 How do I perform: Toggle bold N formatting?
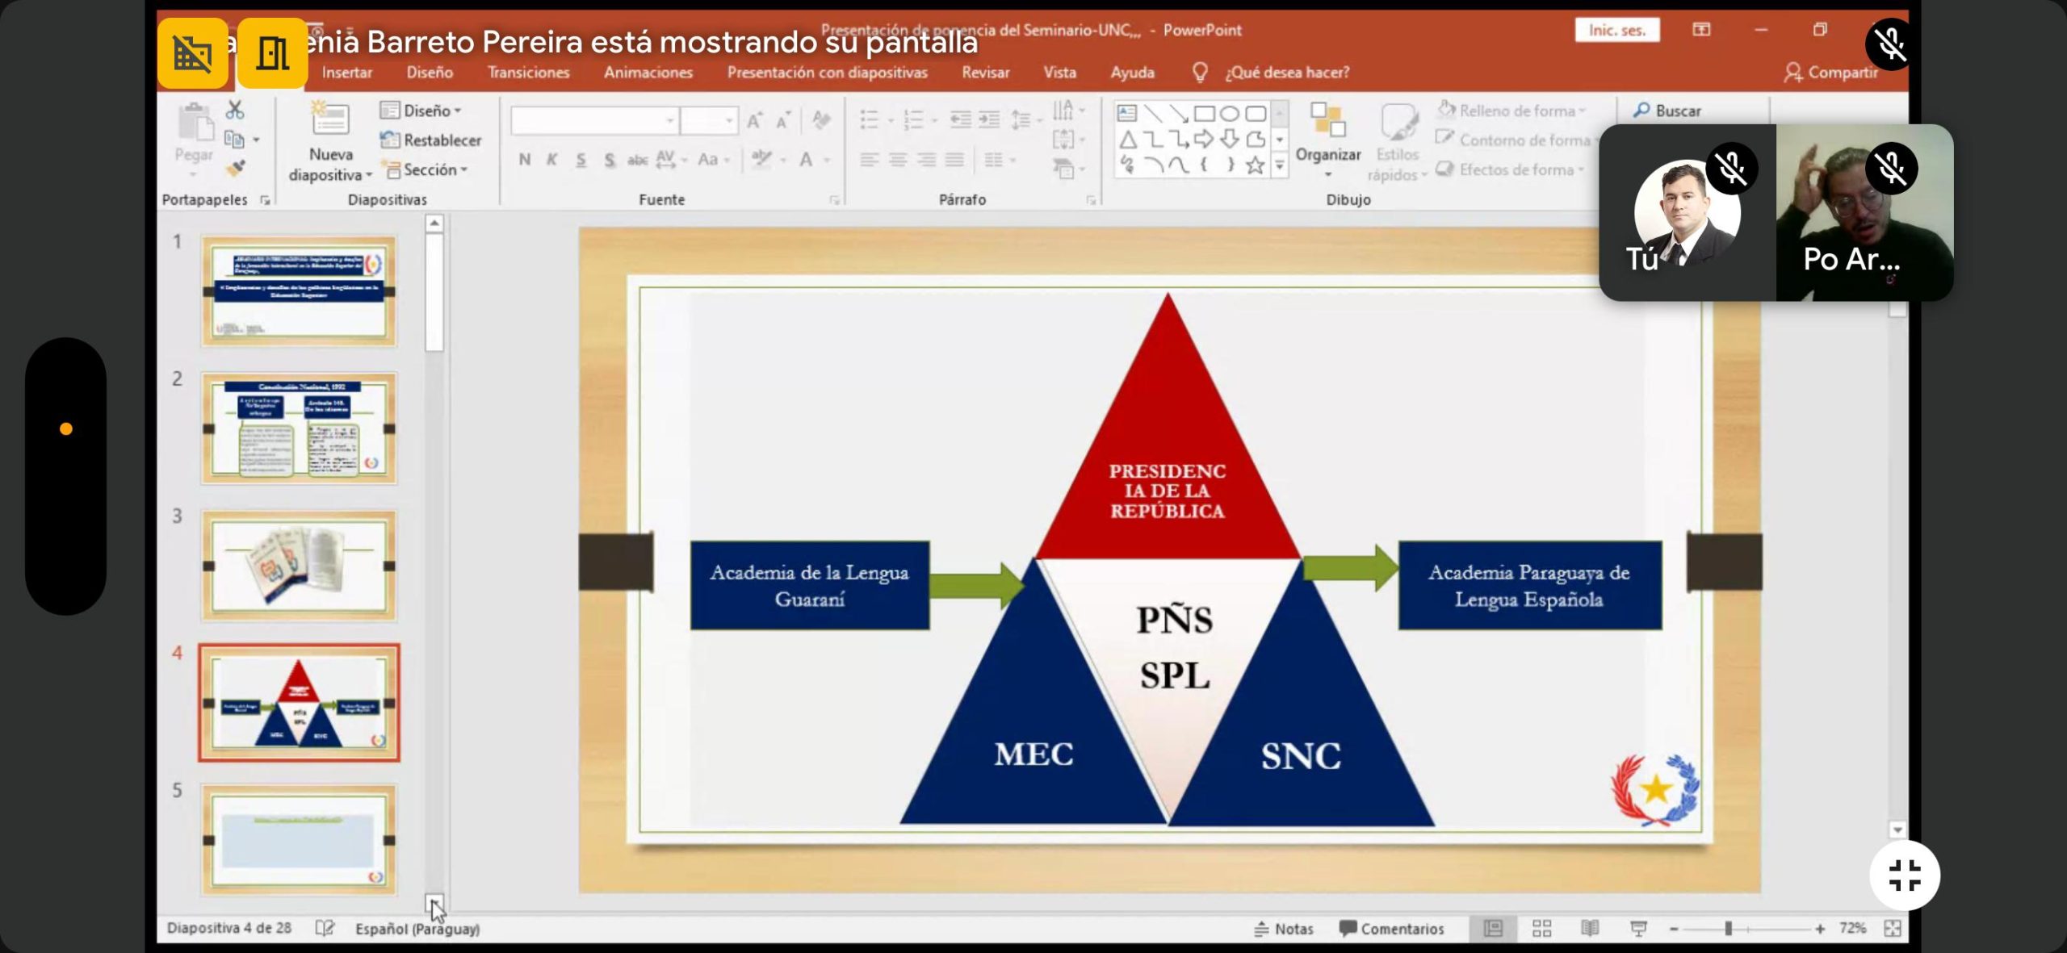coord(525,160)
